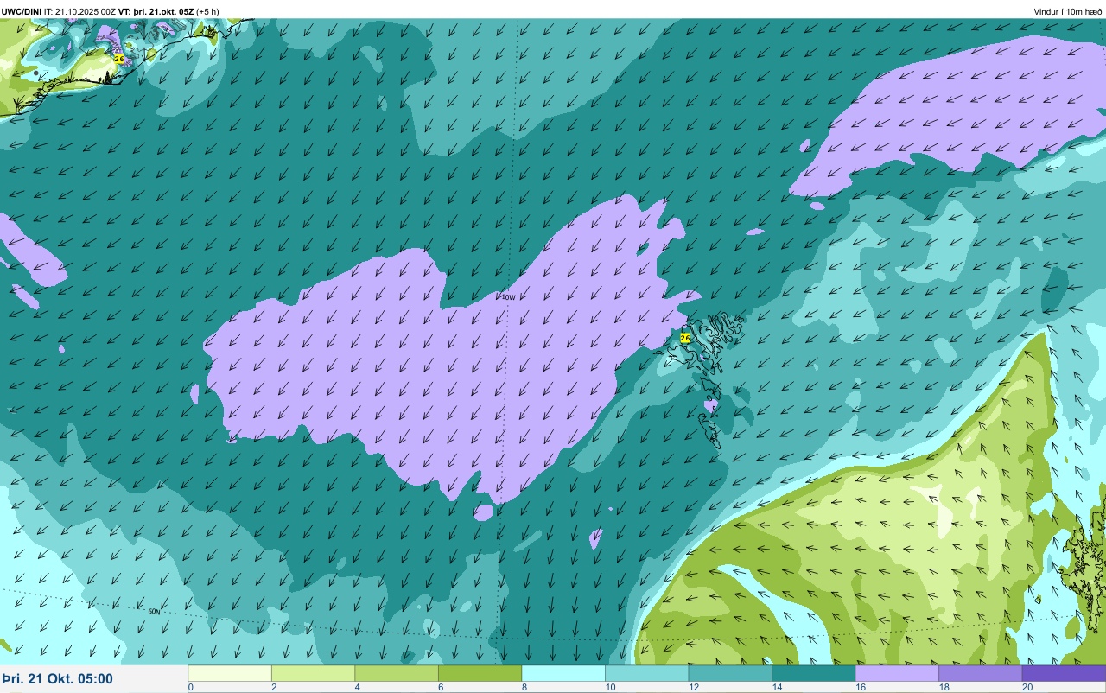This screenshot has height=693, width=1106.
Task: Click the deep purple above-20 legend swatch
Action: point(1065,673)
